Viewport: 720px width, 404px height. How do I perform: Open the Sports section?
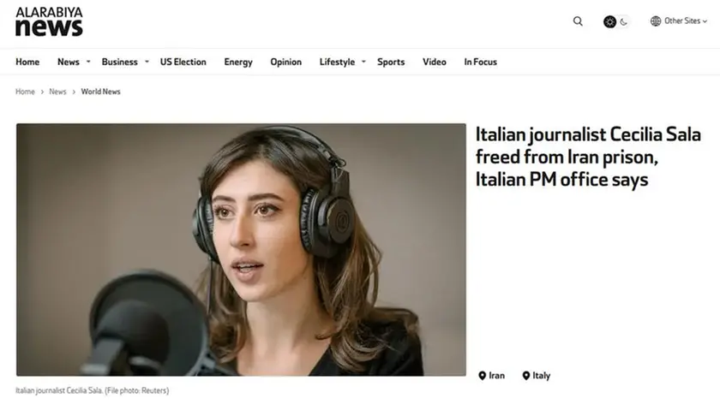tap(391, 62)
